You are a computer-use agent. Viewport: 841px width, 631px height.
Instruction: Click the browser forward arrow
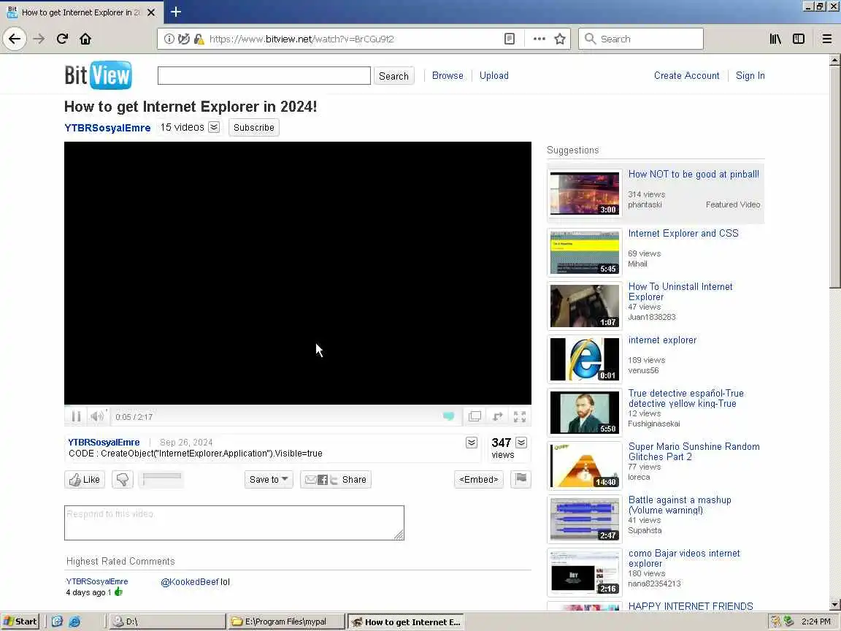tap(39, 39)
